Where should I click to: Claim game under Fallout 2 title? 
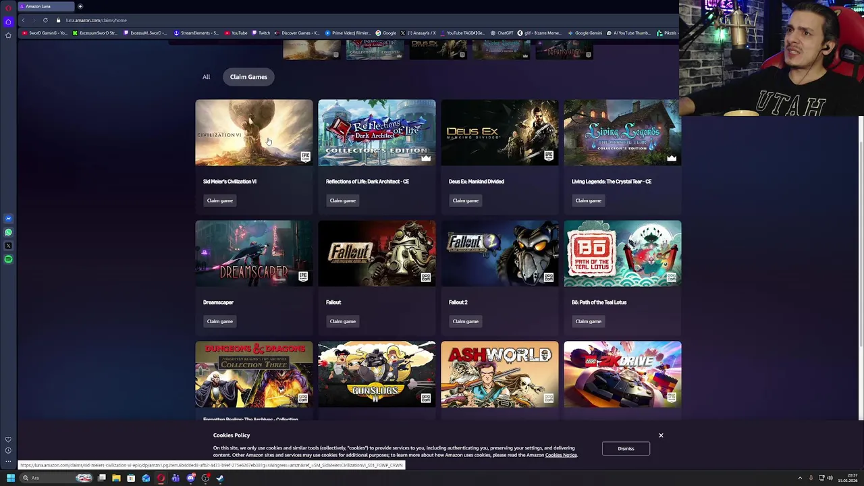(x=465, y=321)
